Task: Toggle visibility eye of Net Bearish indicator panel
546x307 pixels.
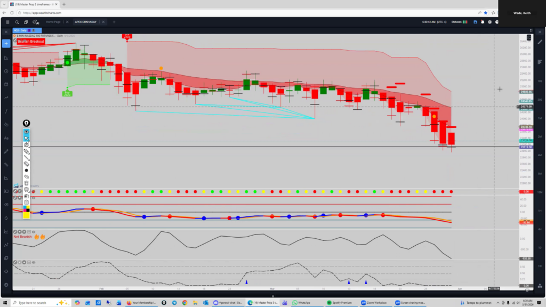Action: pyautogui.click(x=33, y=232)
